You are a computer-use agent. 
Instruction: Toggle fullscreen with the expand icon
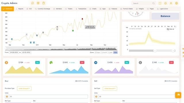(160, 3)
